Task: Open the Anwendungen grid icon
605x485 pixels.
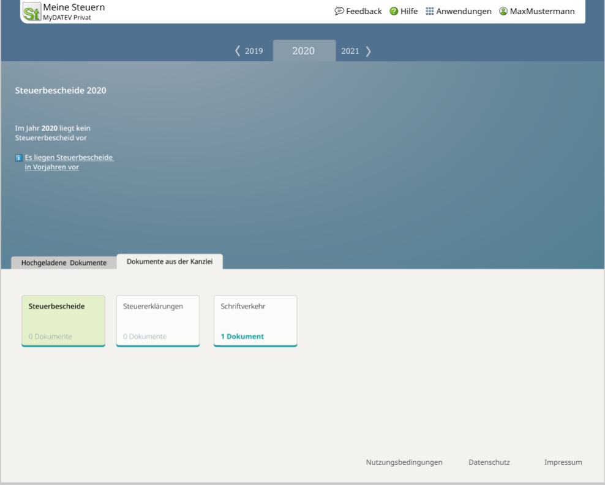Action: [429, 12]
